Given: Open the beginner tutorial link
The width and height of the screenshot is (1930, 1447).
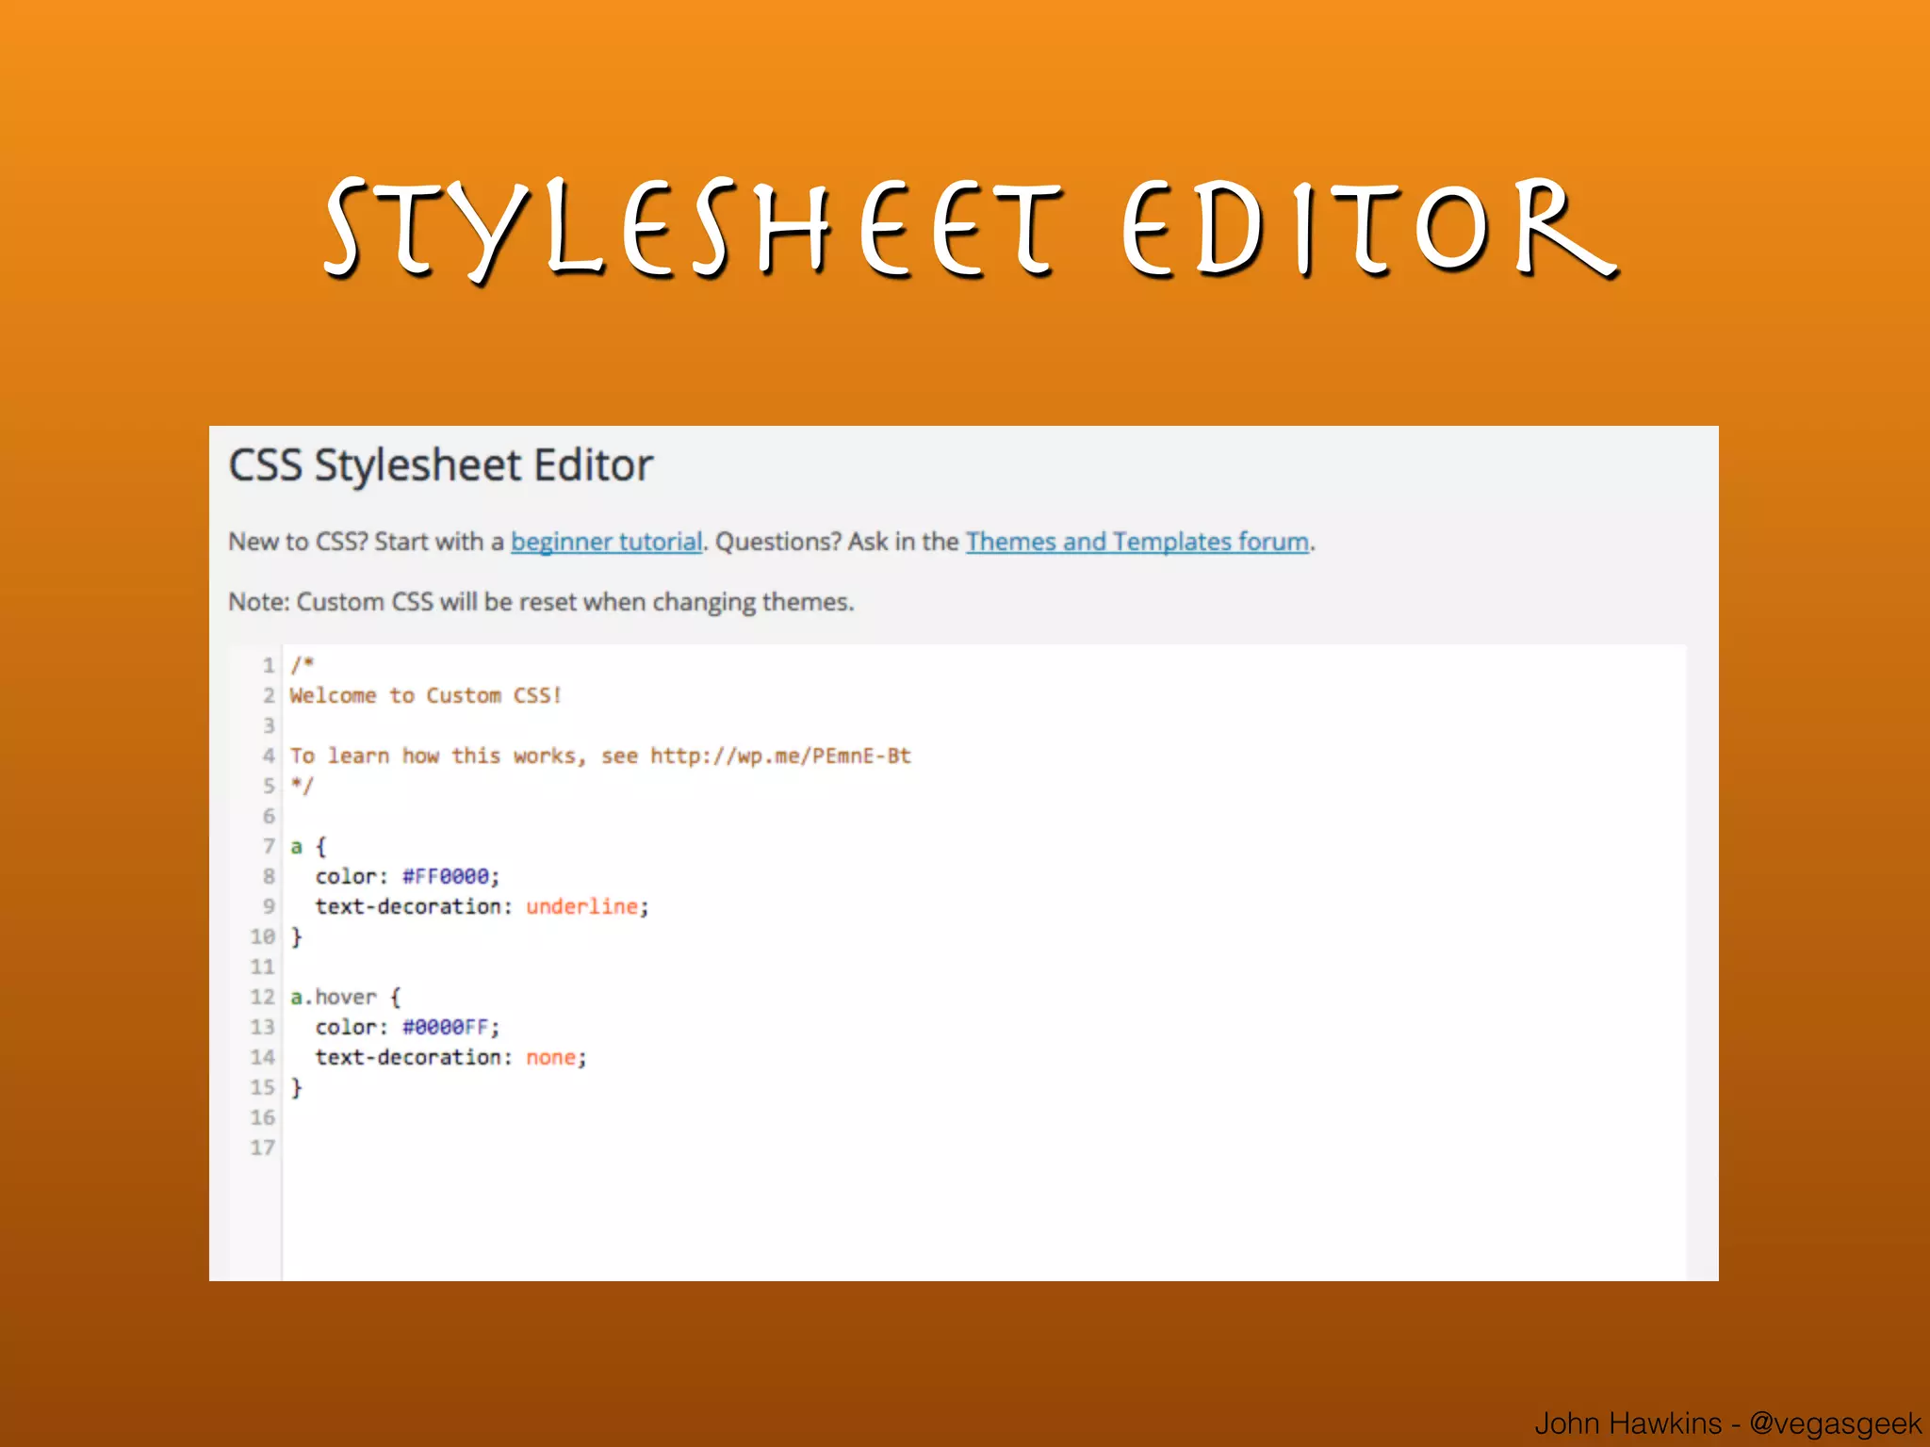Looking at the screenshot, I should pos(607,542).
